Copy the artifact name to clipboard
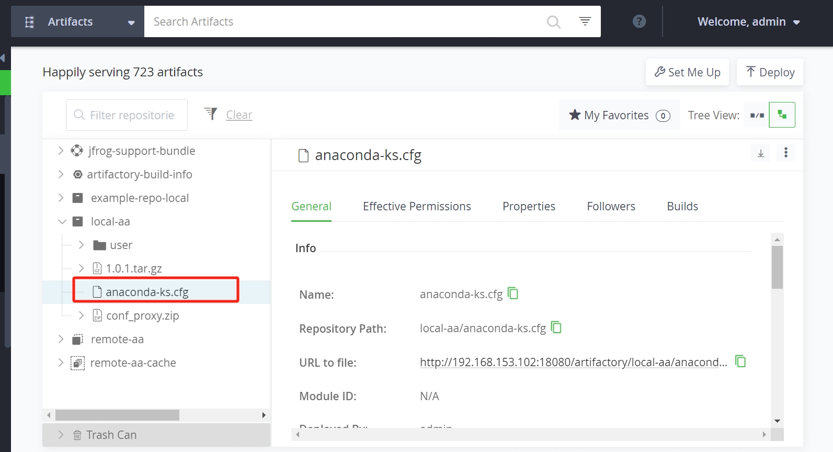833x452 pixels. click(x=513, y=293)
